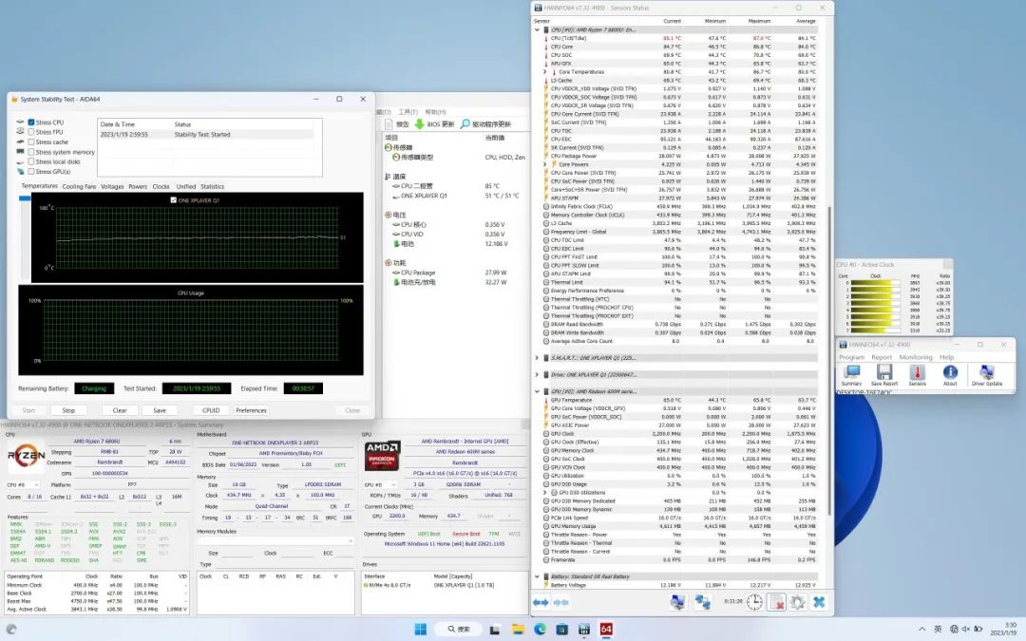
Task: Open the Program menu in HWiNFO
Action: coord(851,357)
